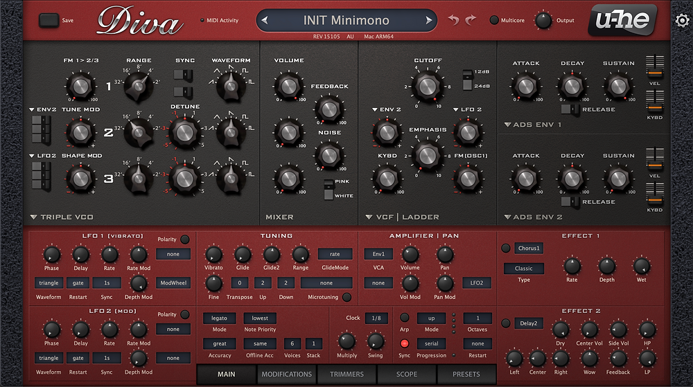
Task: Toggle Effect 1 power button
Action: tap(506, 248)
